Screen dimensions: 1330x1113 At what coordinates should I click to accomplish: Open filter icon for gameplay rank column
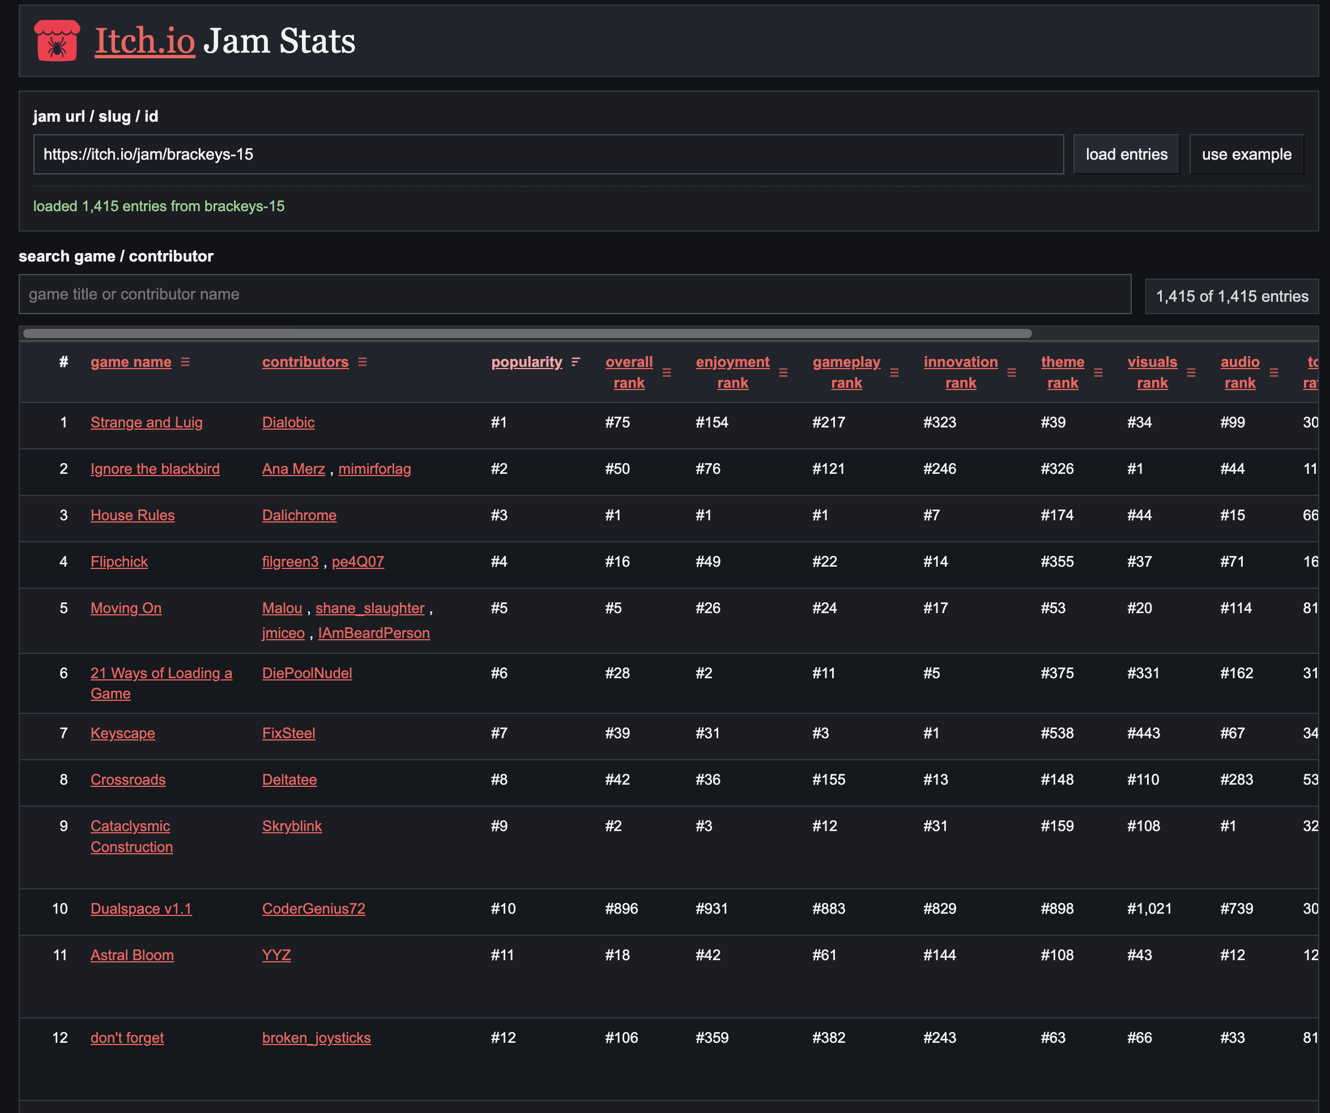(x=894, y=373)
